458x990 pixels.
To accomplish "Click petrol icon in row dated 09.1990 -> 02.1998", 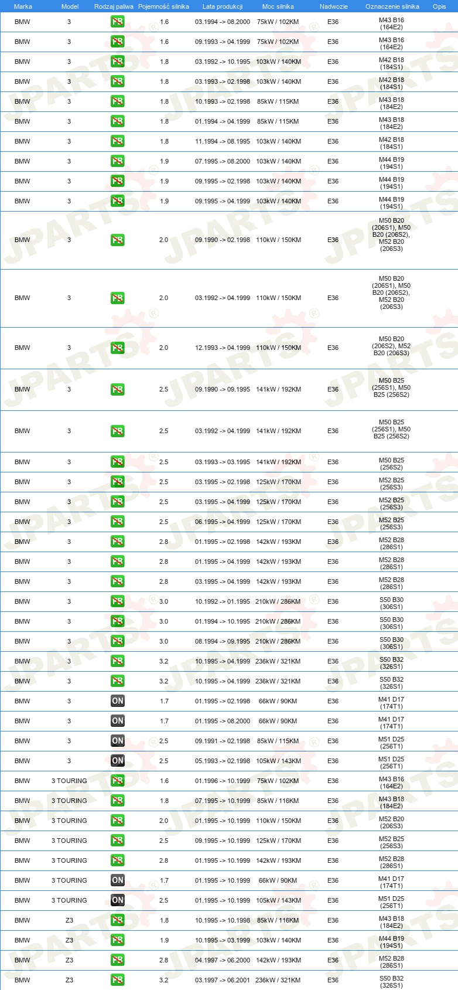I will pos(118,240).
